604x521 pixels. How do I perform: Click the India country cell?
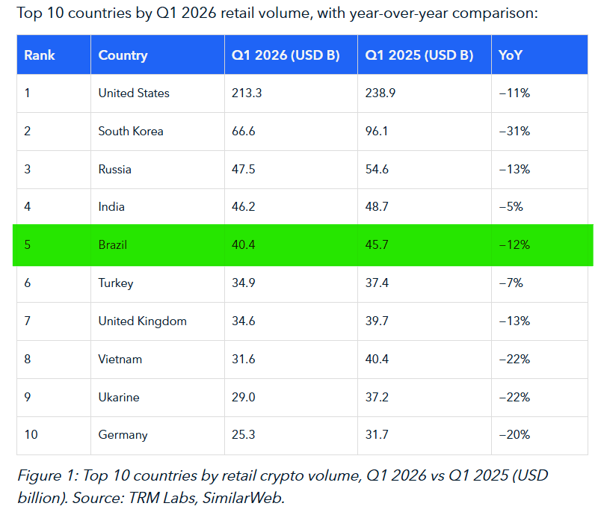[x=111, y=207]
